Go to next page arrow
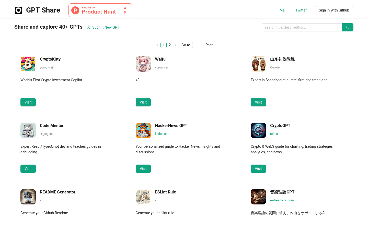Image resolution: width=368 pixels, height=230 pixels. click(176, 45)
